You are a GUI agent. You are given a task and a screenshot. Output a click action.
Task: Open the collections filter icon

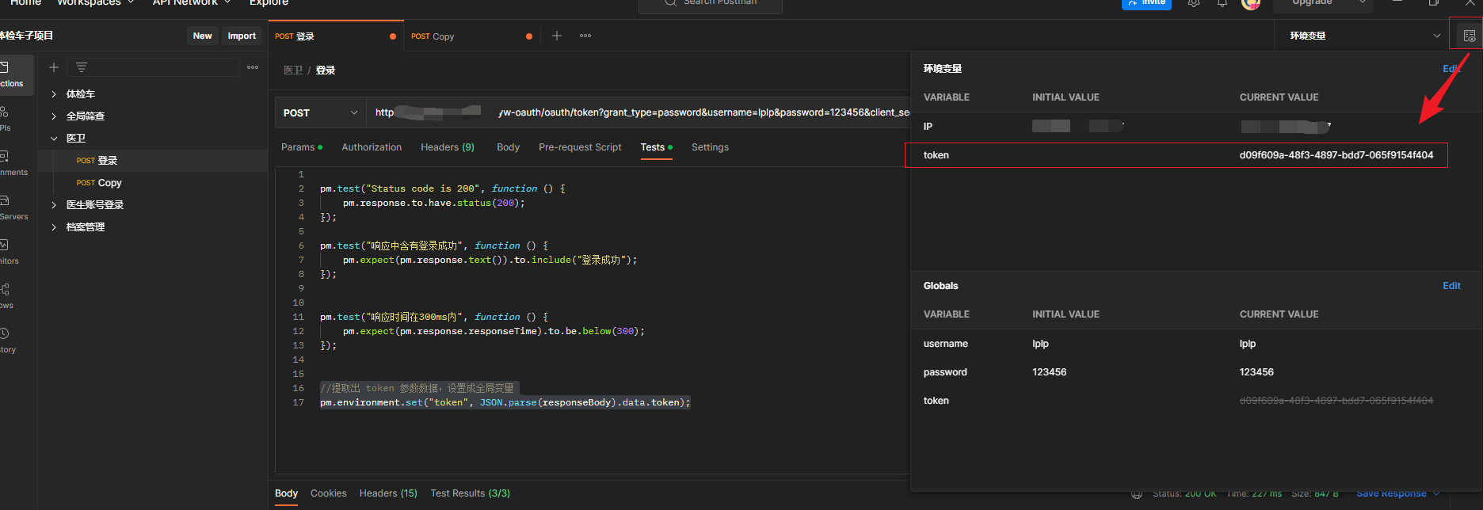point(82,67)
